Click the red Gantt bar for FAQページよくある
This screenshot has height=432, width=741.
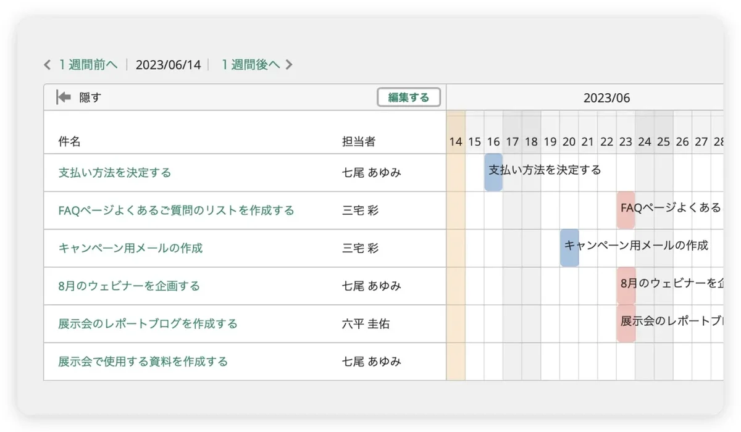(x=626, y=210)
